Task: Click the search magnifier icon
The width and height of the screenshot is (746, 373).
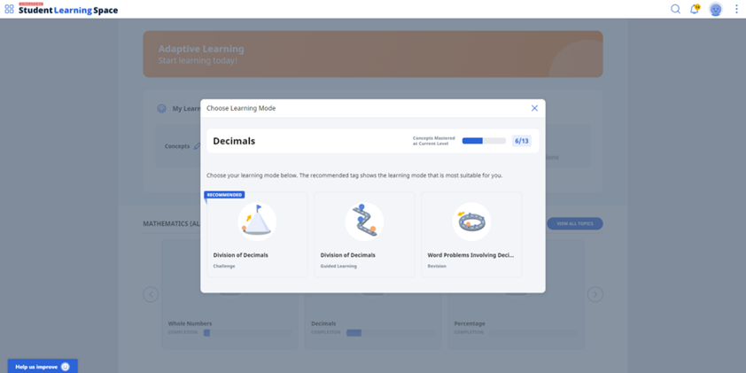Action: (x=675, y=10)
